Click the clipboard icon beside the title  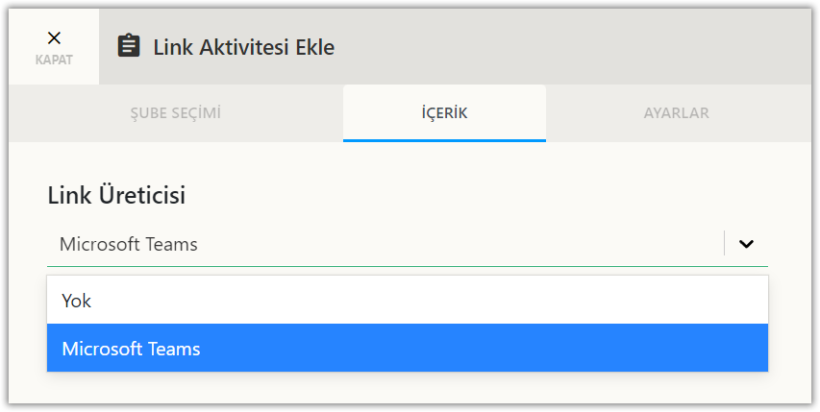[x=129, y=46]
